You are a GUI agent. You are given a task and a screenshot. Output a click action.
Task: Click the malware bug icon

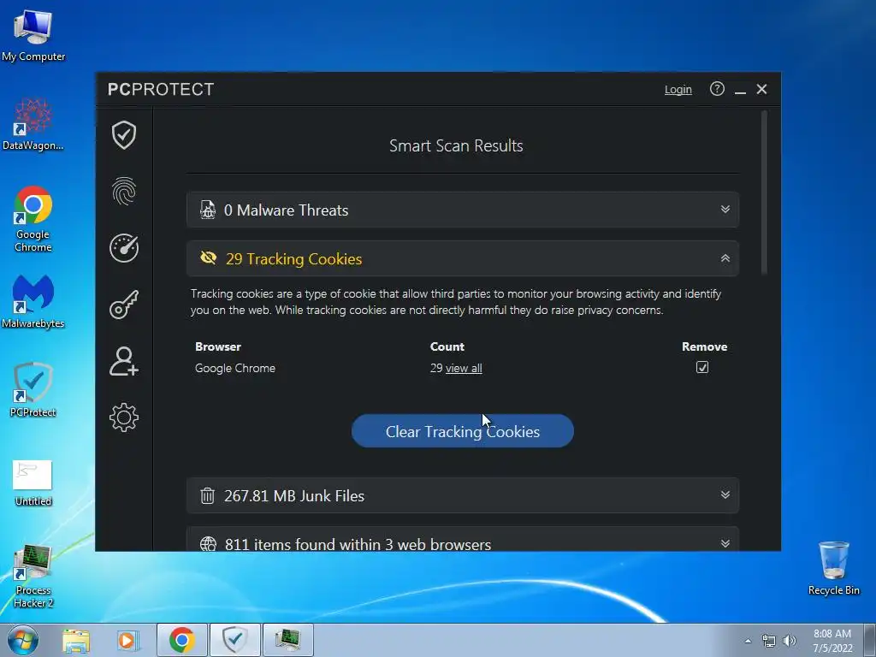click(208, 210)
